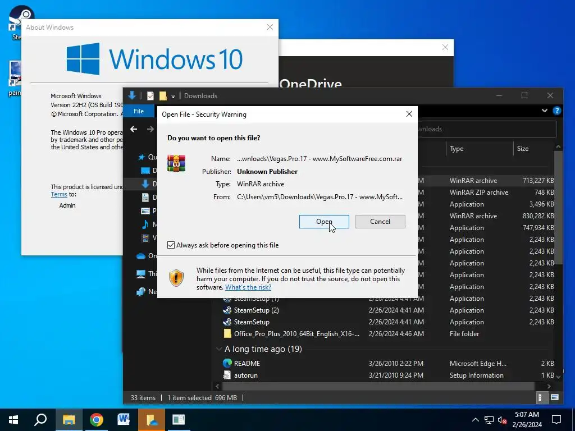The width and height of the screenshot is (575, 431).
Task: Open the "What's the risk?" link
Action: coord(248,287)
